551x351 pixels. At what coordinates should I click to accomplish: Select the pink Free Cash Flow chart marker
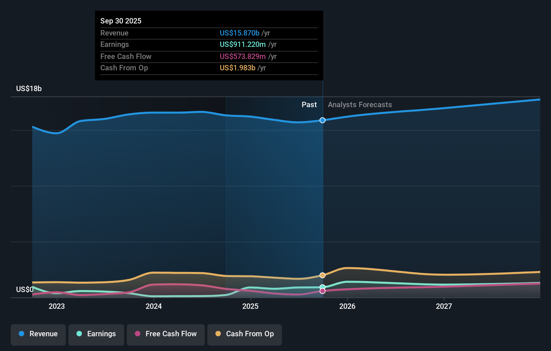(x=322, y=291)
